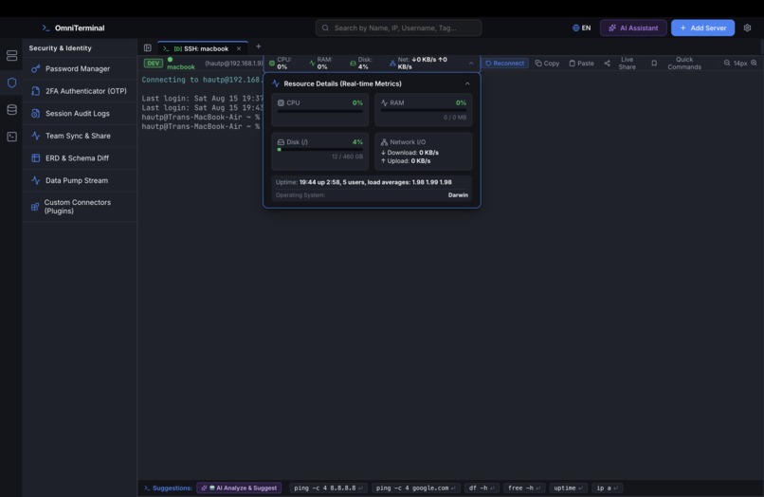
Task: Click Live Share label
Action: tap(628, 63)
